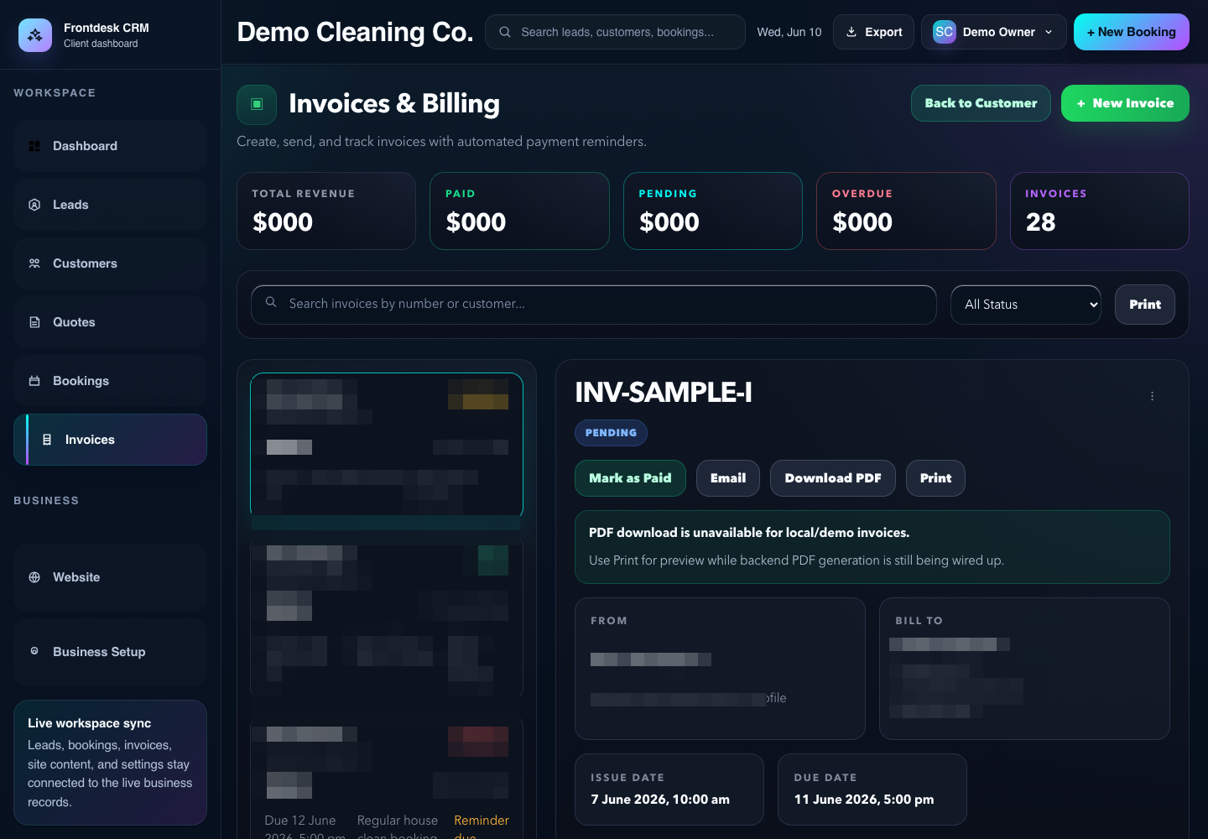Click the Leads shield icon
This screenshot has width=1208, height=839.
pyautogui.click(x=34, y=205)
